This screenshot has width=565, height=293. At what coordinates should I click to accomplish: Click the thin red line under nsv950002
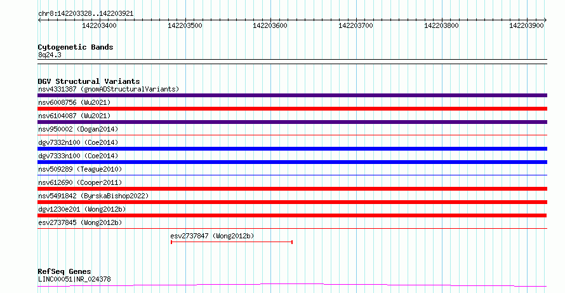click(292, 135)
